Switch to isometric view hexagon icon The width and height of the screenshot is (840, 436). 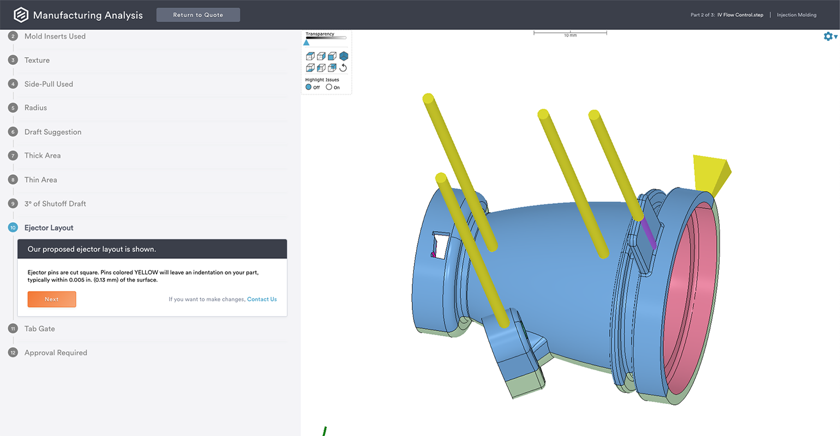click(x=344, y=56)
